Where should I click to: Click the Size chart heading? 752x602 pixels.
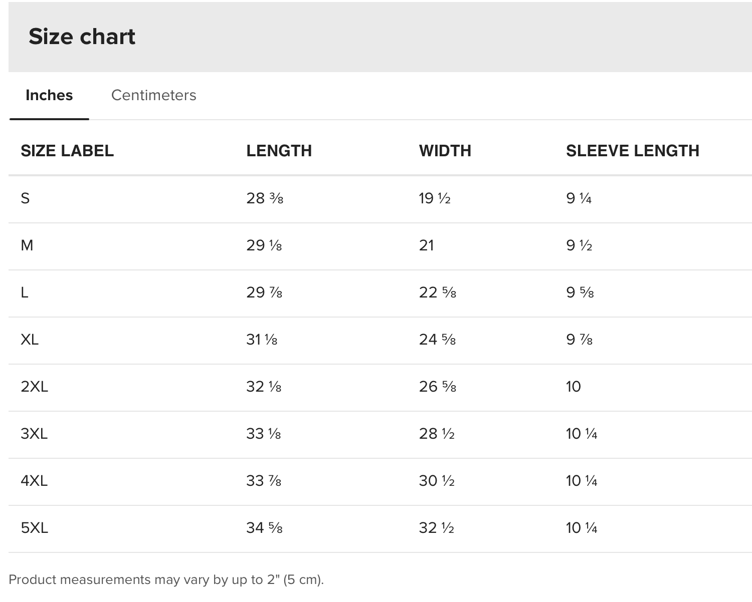click(82, 37)
